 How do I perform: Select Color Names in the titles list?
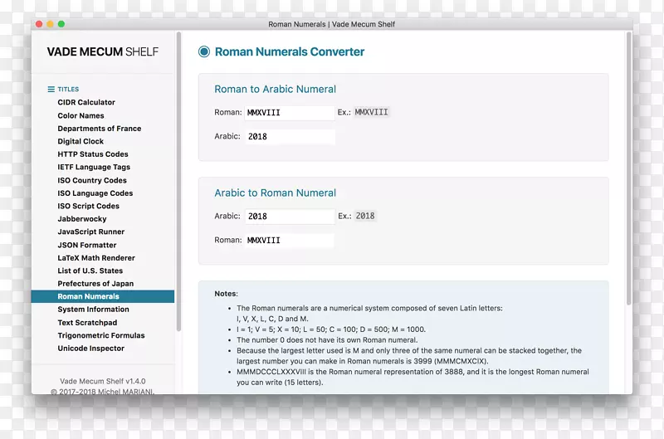[81, 115]
